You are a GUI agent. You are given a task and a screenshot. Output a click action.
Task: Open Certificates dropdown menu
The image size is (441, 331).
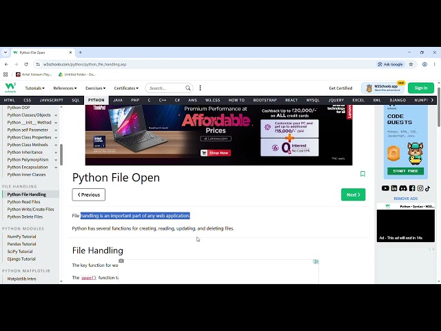click(x=126, y=88)
